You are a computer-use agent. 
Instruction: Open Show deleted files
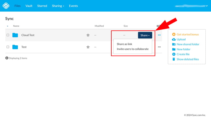(188, 59)
